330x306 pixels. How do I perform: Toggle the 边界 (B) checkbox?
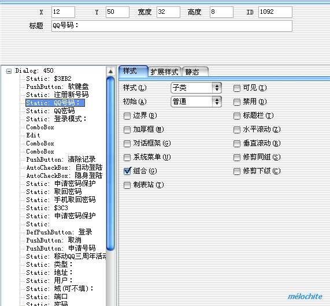(x=127, y=115)
